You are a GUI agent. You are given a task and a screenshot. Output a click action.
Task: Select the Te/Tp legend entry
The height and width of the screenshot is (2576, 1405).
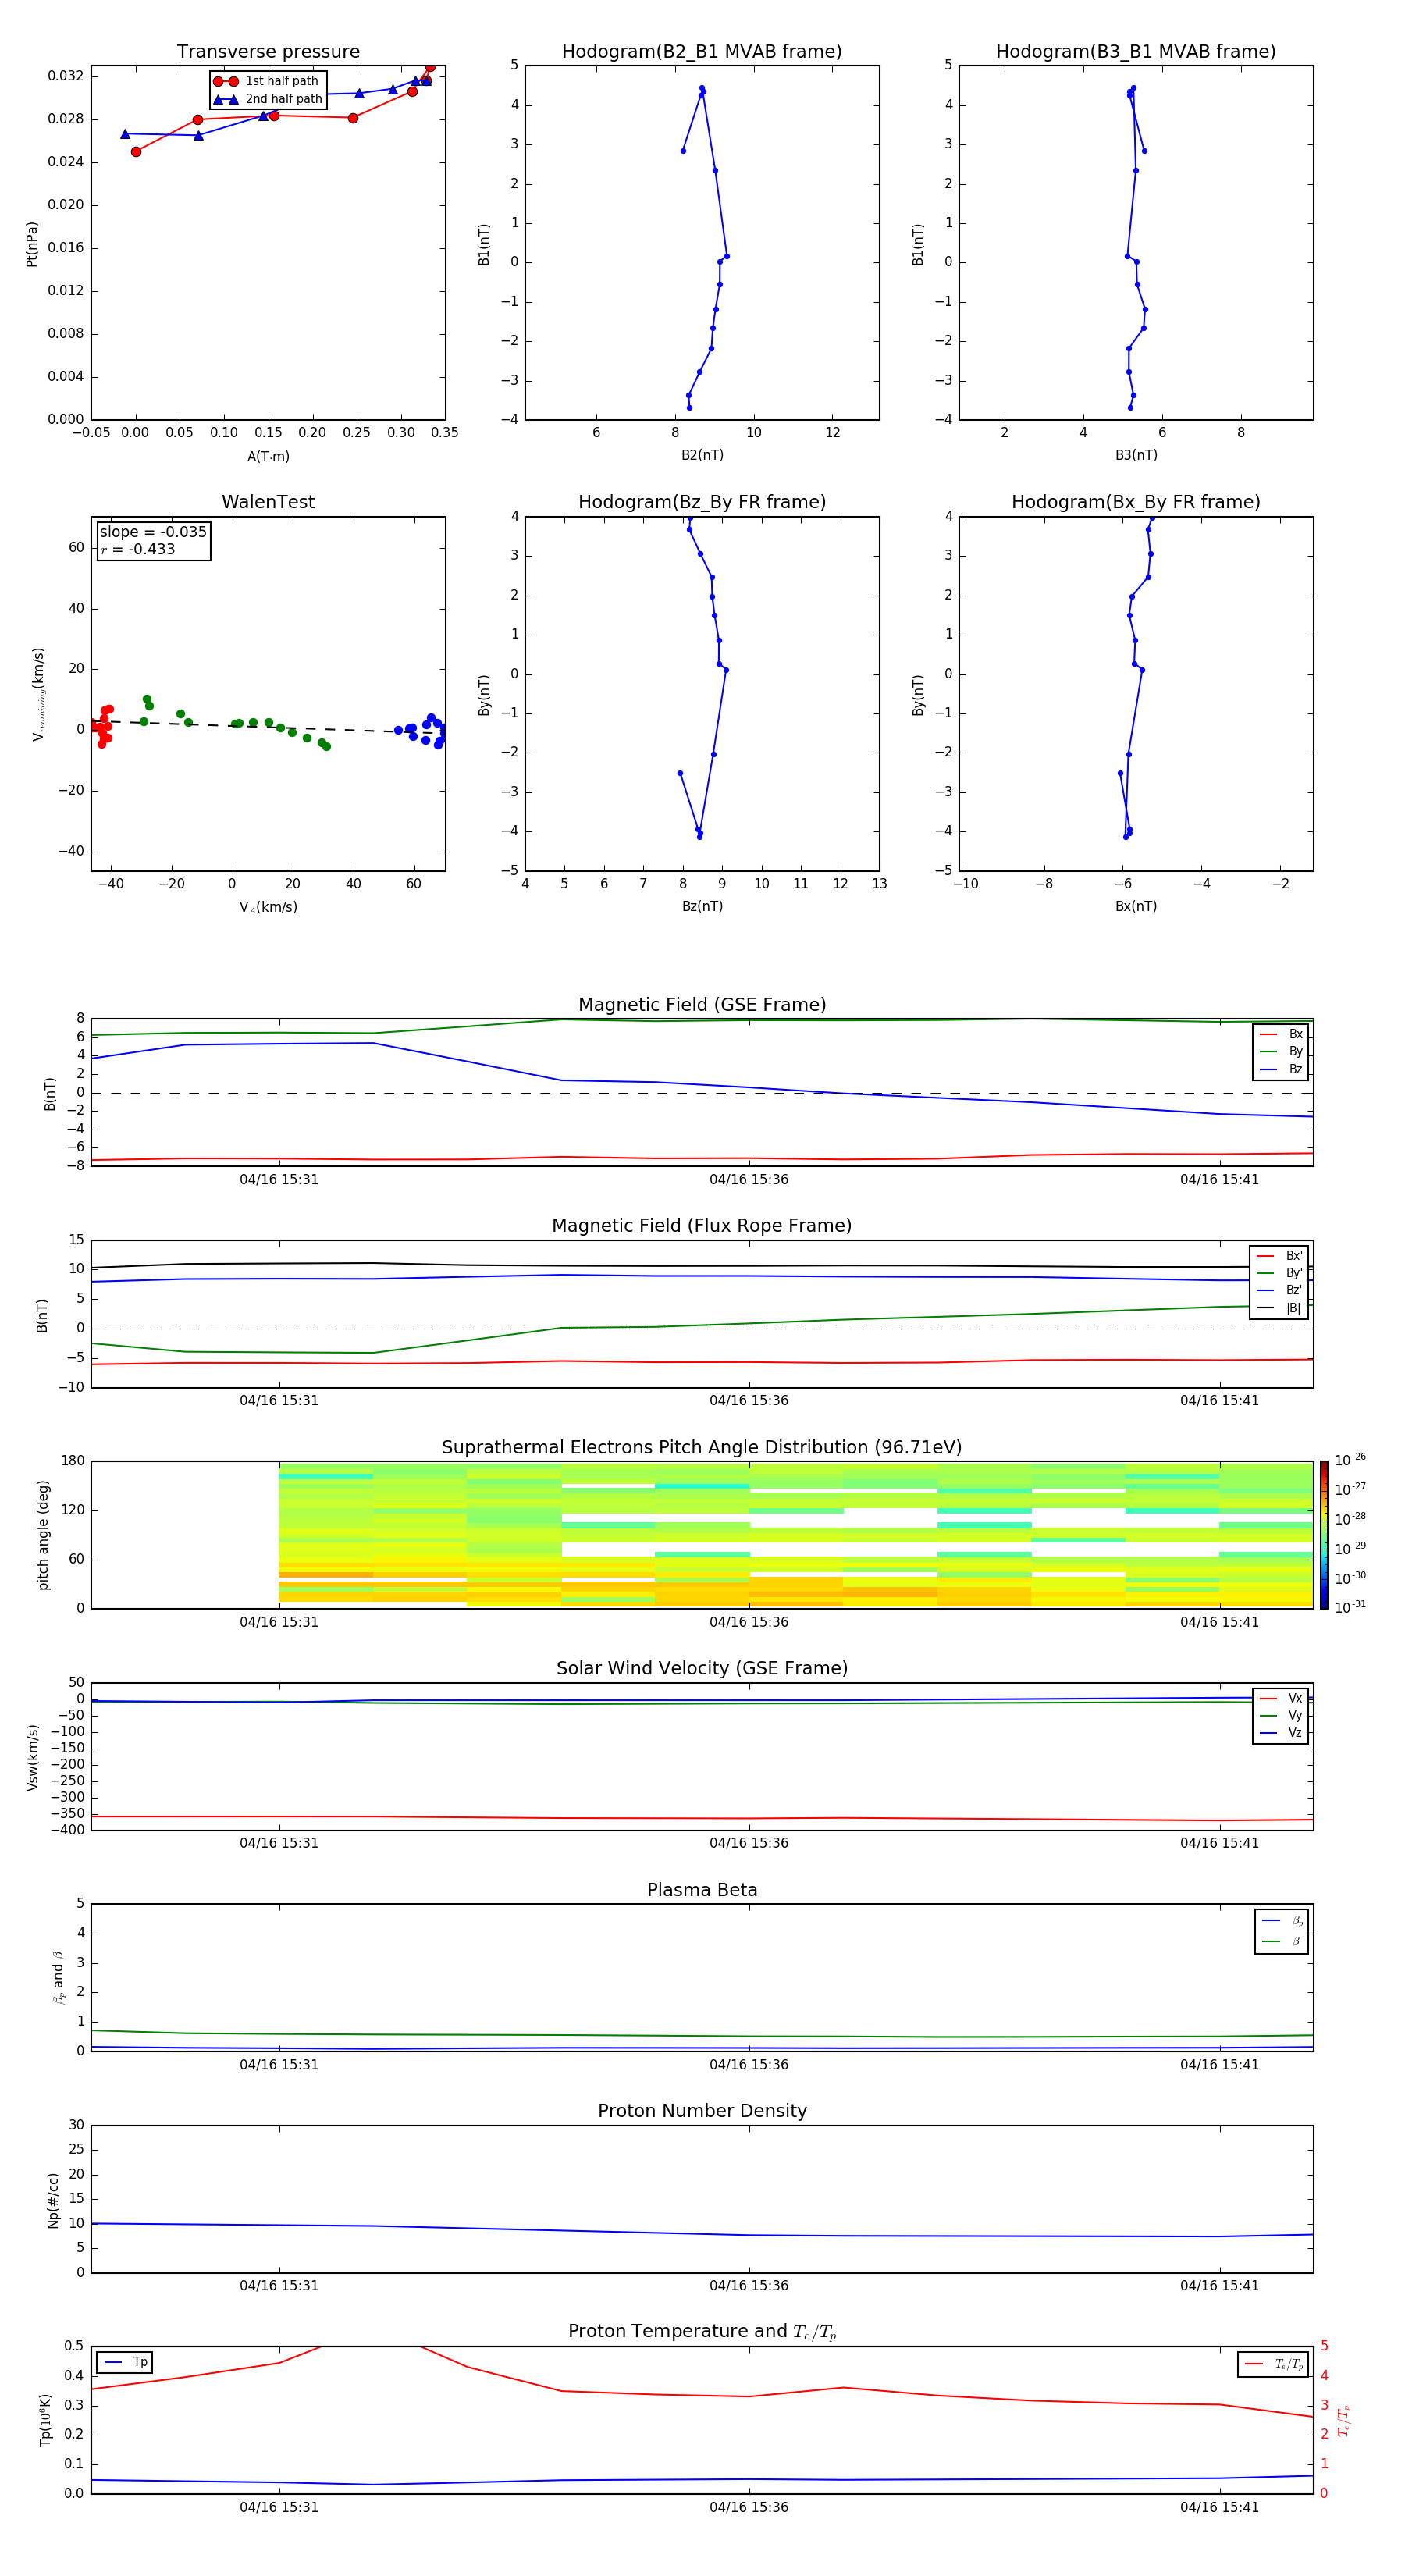1274,2364
